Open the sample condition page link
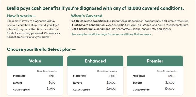 tap(111, 34)
